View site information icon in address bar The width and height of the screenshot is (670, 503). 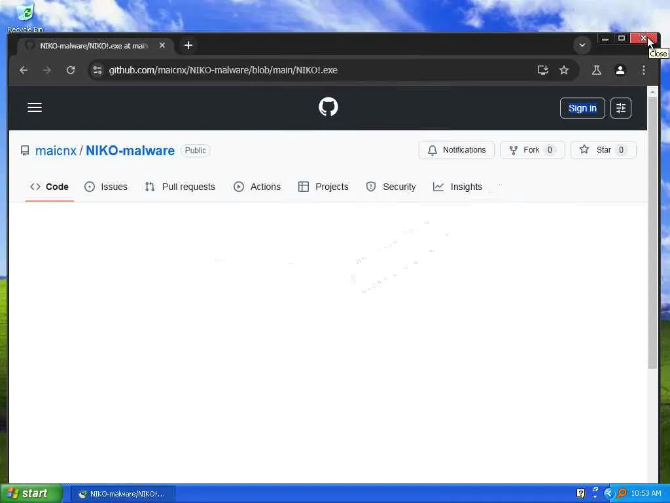coord(97,70)
